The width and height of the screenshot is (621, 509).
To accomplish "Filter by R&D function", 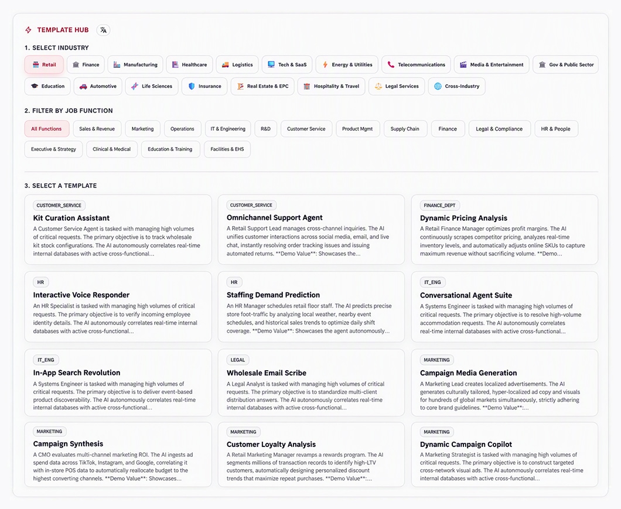I will tap(266, 129).
